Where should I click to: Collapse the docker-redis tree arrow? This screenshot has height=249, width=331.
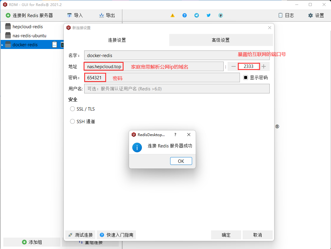[x=2, y=45]
